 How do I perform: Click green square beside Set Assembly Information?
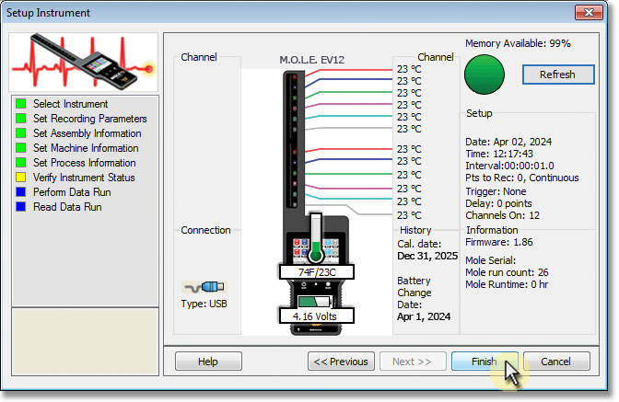tap(21, 133)
